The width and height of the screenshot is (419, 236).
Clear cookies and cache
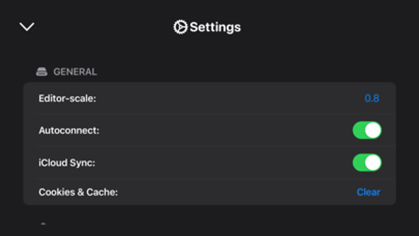point(368,192)
